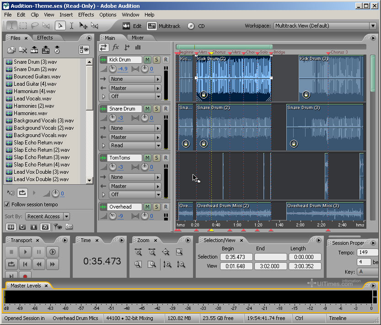Open Snare Drum input dropdown None

click(x=135, y=128)
